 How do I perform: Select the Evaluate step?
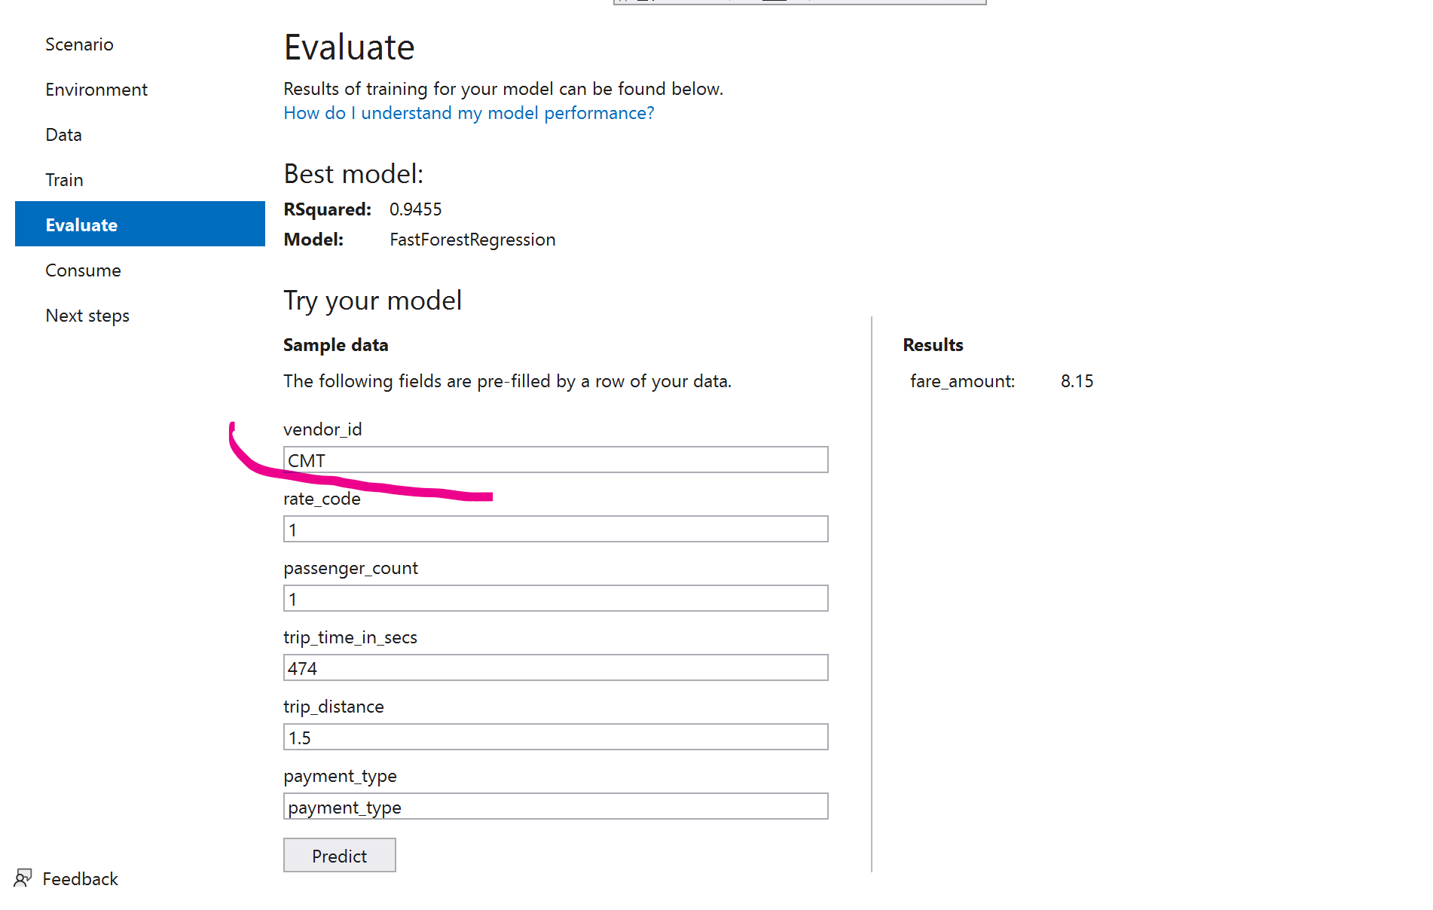[x=81, y=224]
